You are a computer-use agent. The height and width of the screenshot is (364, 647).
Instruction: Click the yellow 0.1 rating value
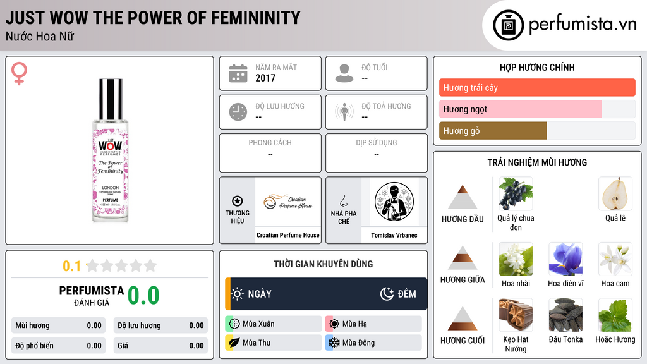point(71,266)
